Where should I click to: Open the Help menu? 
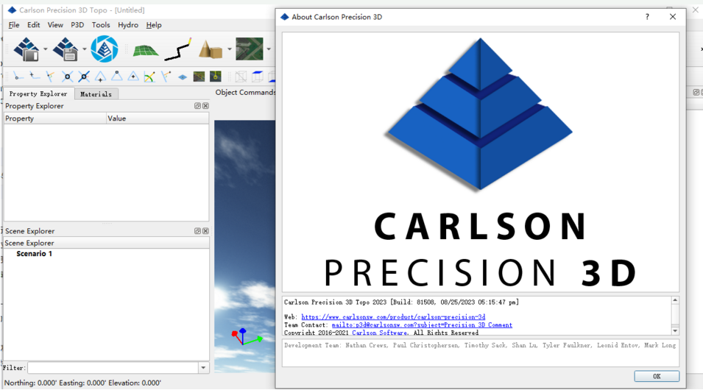point(154,25)
